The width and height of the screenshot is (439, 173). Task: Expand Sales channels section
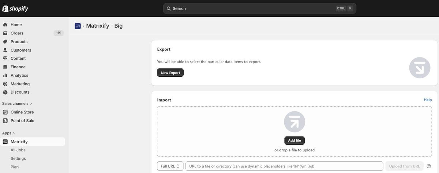tap(17, 104)
